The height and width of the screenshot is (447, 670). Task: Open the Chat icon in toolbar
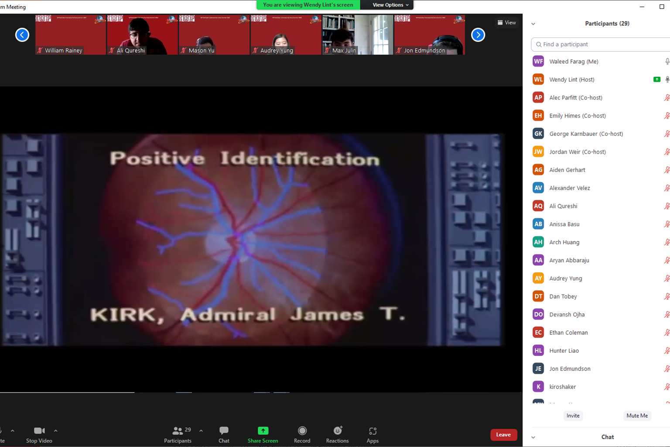point(224,431)
